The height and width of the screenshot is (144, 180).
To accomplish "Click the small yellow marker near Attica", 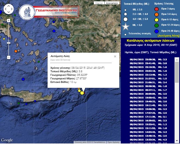I will click(4, 39).
